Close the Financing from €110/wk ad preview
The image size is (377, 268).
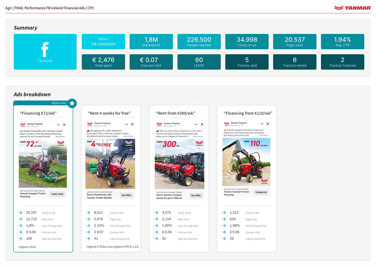[268, 124]
